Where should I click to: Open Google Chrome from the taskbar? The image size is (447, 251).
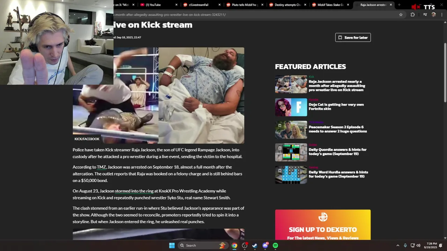pyautogui.click(x=234, y=245)
